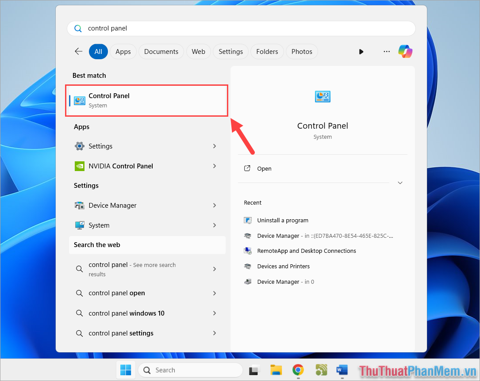Click the Open external-link icon
Viewport: 480px width, 381px height.
click(x=247, y=168)
